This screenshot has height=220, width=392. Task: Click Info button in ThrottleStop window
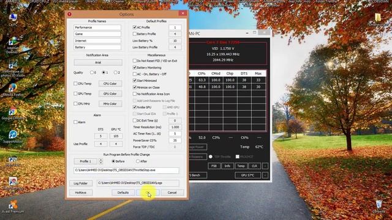(x=227, y=166)
